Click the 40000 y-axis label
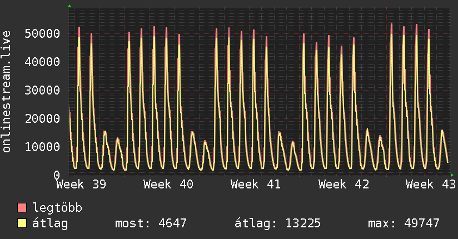The width and height of the screenshot is (458, 239). pos(42,62)
